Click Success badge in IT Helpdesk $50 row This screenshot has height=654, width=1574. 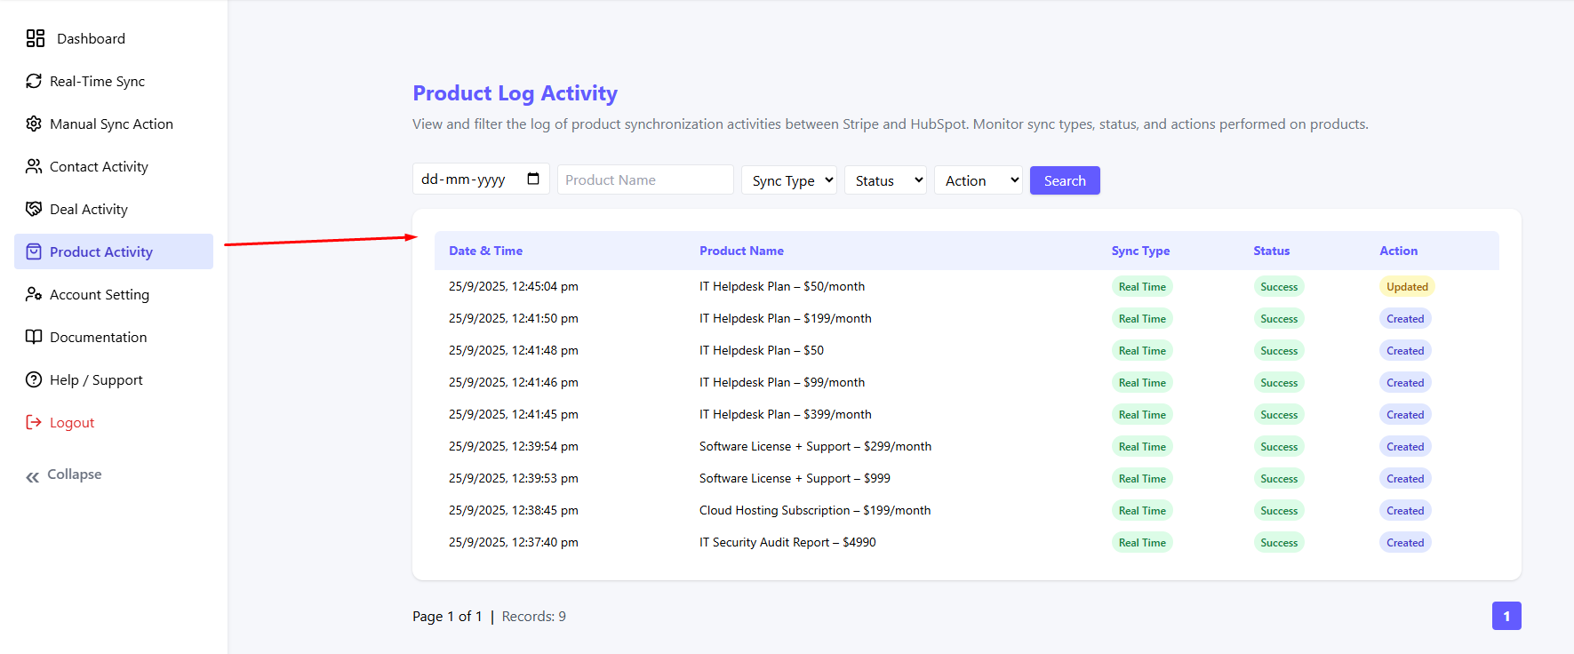pyautogui.click(x=1279, y=350)
